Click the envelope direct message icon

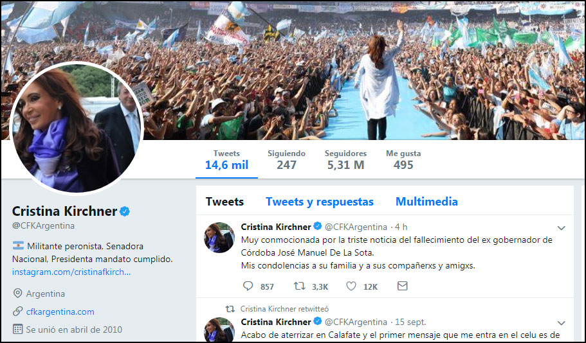pyautogui.click(x=402, y=286)
